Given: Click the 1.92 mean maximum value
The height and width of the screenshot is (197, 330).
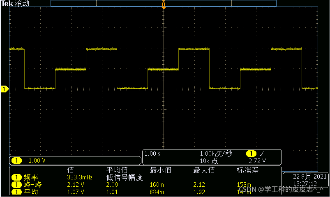Looking at the screenshot, I should [x=199, y=192].
